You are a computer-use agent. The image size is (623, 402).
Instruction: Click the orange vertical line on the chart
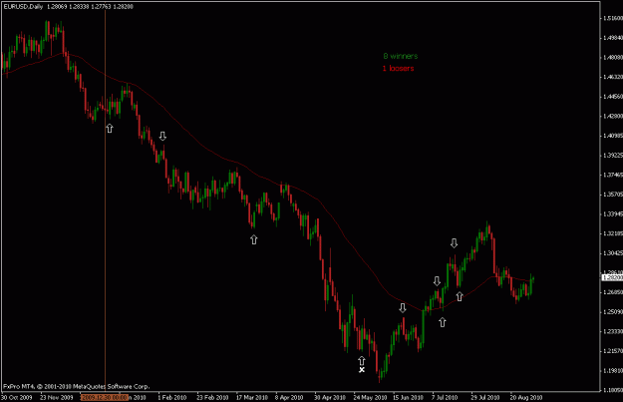click(105, 199)
